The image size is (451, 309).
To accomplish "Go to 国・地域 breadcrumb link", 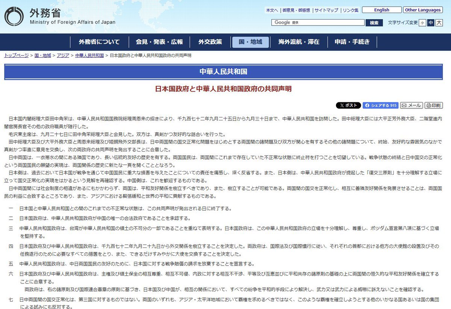I will pyautogui.click(x=42, y=55).
